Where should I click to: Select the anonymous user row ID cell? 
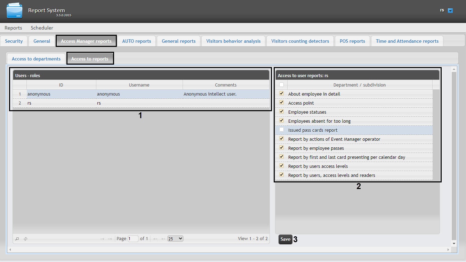coord(61,94)
